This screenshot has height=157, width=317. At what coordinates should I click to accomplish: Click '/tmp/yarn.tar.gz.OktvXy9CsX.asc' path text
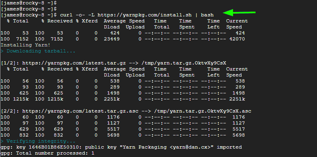[x=202, y=111]
